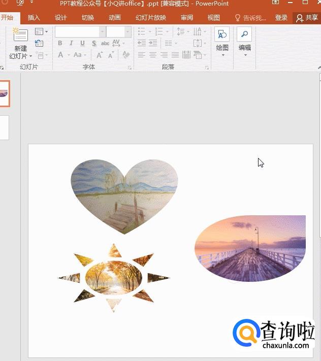Click the New Slide icon
321x361 pixels.
click(x=20, y=35)
